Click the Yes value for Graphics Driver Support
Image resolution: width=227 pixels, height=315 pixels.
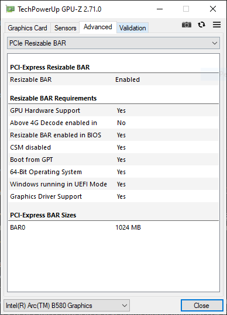[121, 196]
